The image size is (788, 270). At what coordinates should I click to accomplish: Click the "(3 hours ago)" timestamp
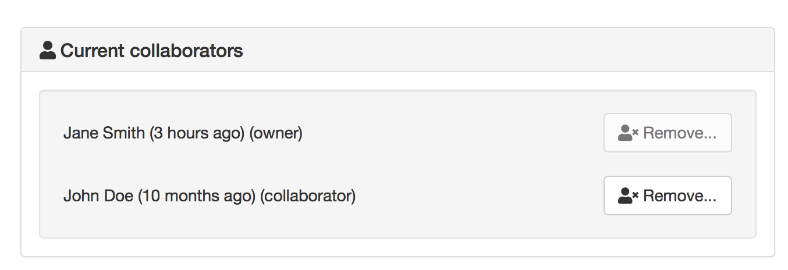(197, 133)
